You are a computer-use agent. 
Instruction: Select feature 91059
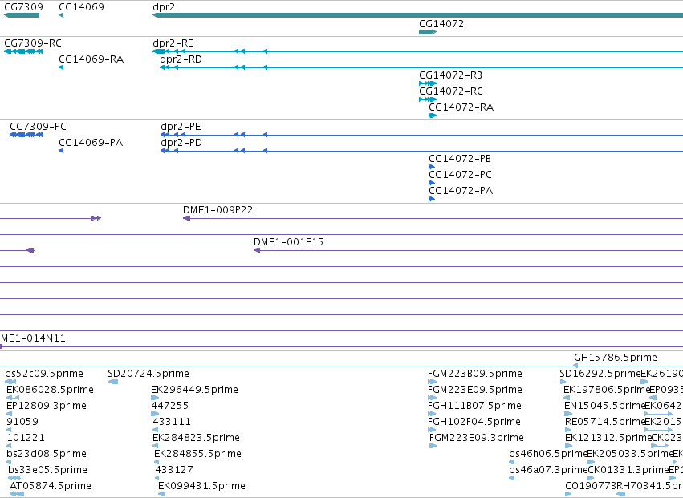22,422
